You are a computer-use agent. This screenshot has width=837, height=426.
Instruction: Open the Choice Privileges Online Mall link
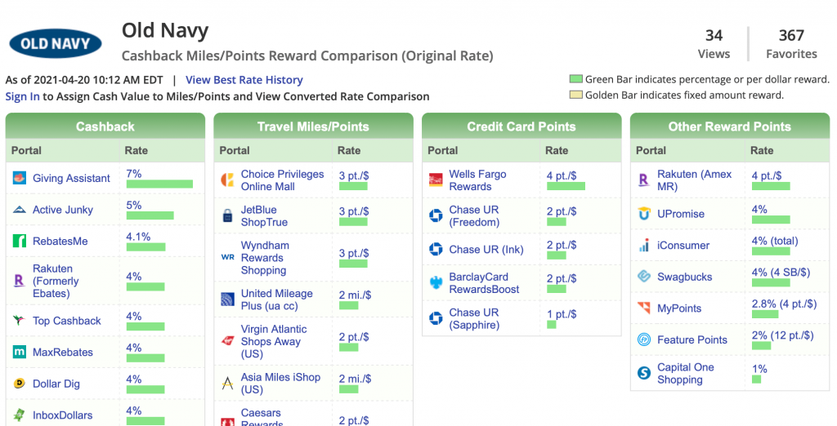click(x=282, y=180)
